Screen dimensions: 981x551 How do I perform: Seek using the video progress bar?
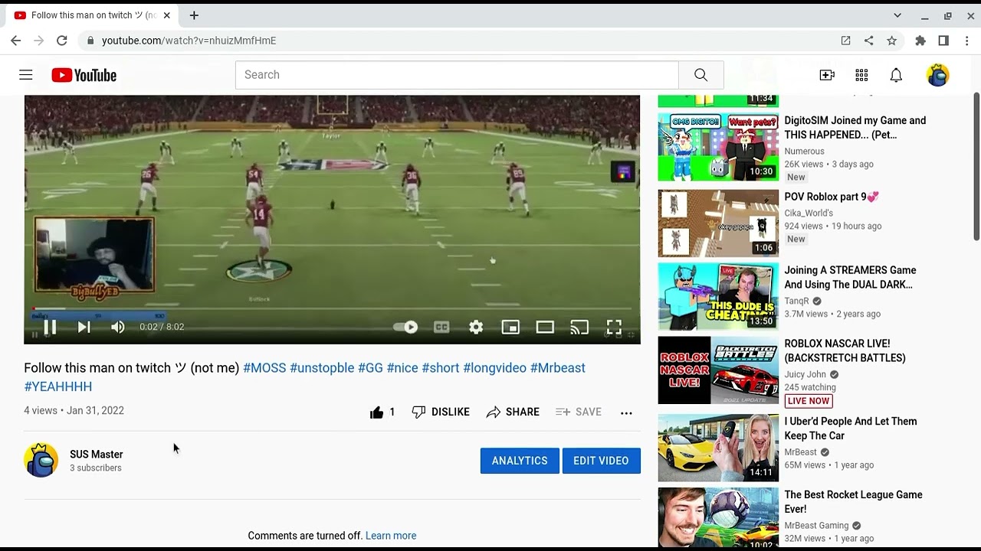[332, 310]
